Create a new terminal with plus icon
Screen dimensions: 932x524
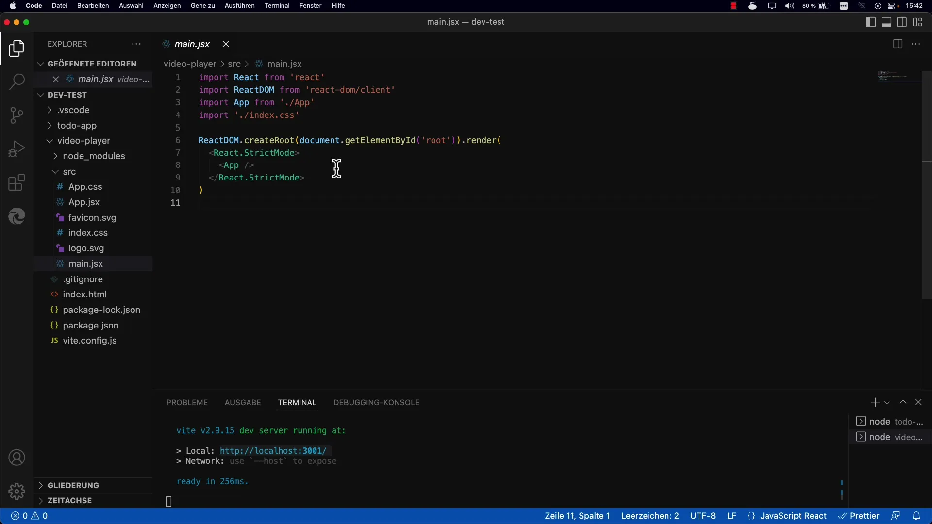point(875,402)
